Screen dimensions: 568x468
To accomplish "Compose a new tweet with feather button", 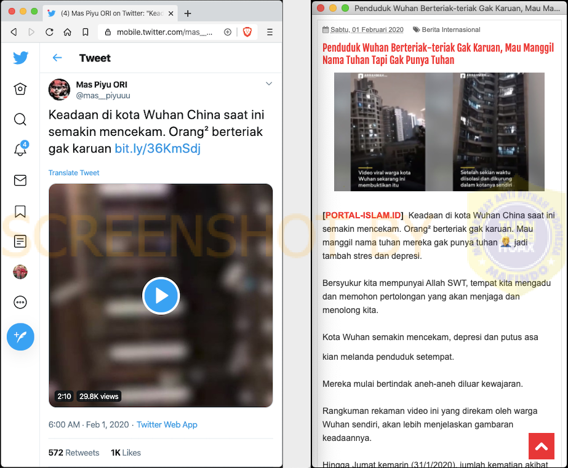I will coord(21,336).
